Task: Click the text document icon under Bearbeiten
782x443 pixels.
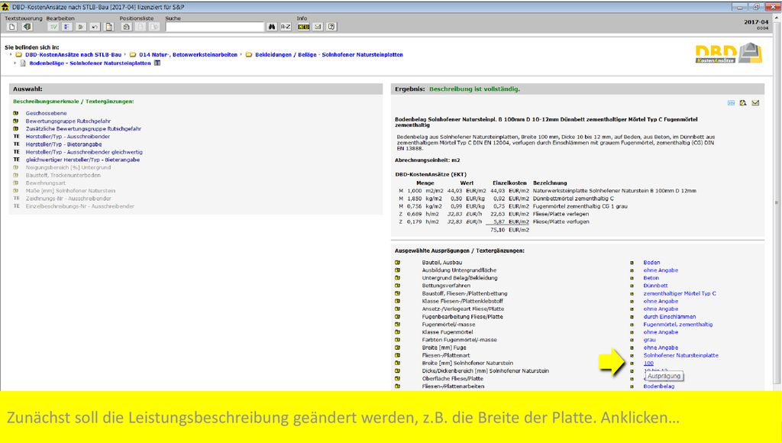Action: [108, 27]
